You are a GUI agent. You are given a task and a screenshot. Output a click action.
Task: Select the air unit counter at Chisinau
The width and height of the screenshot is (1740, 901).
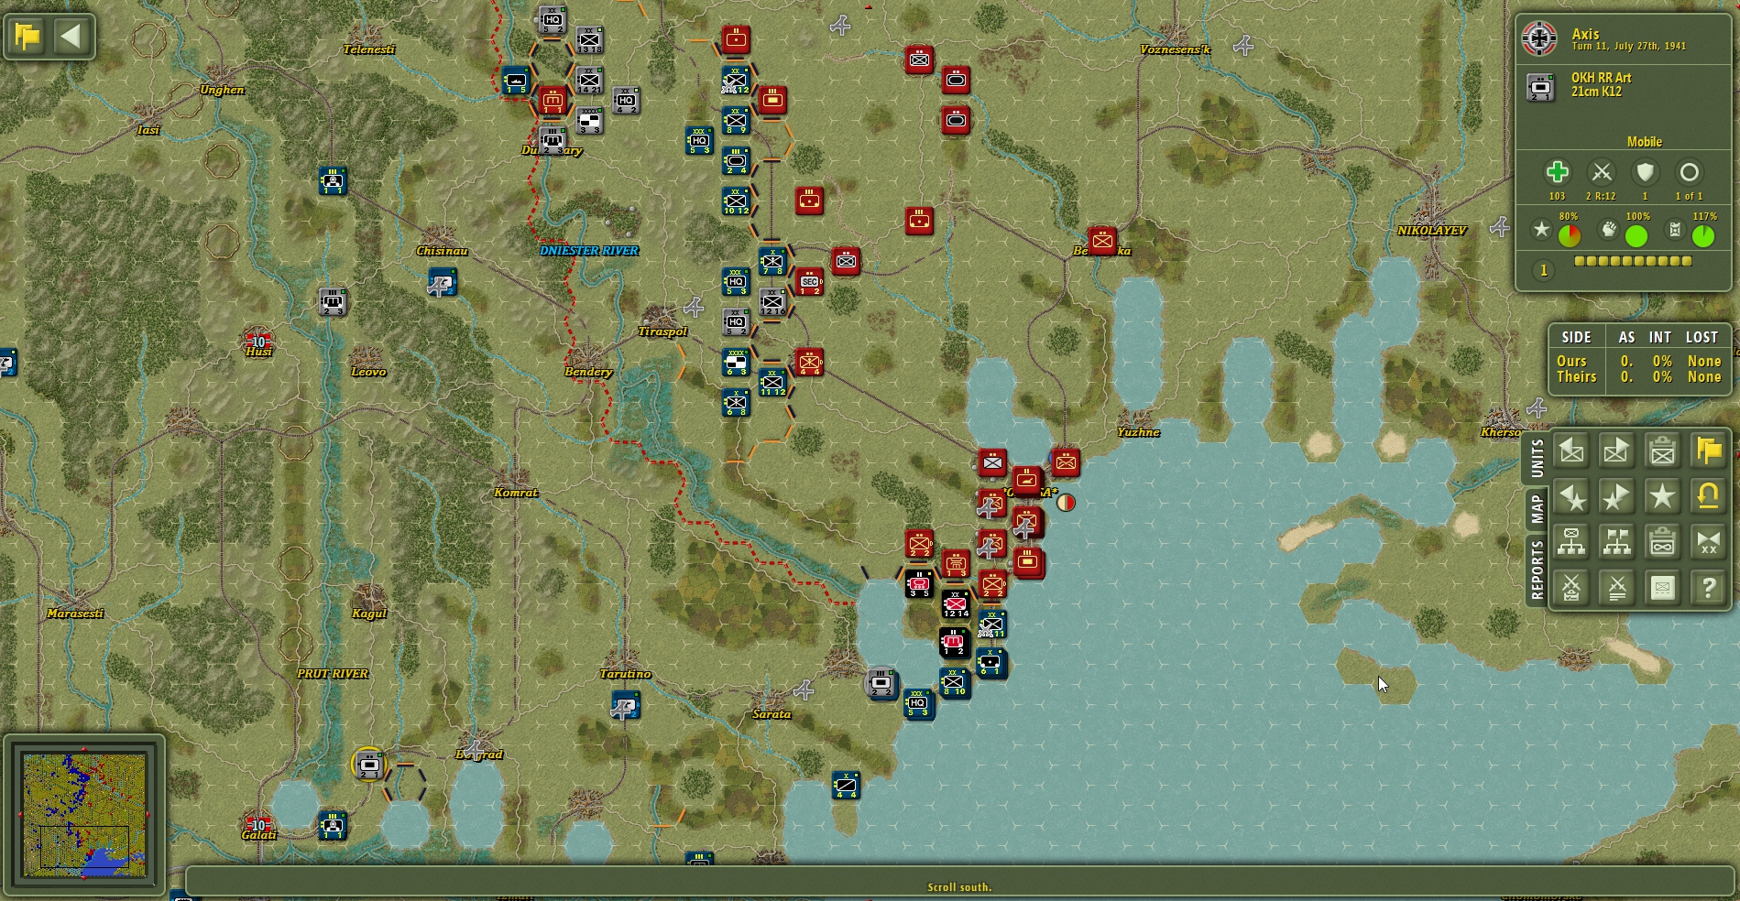[x=443, y=283]
